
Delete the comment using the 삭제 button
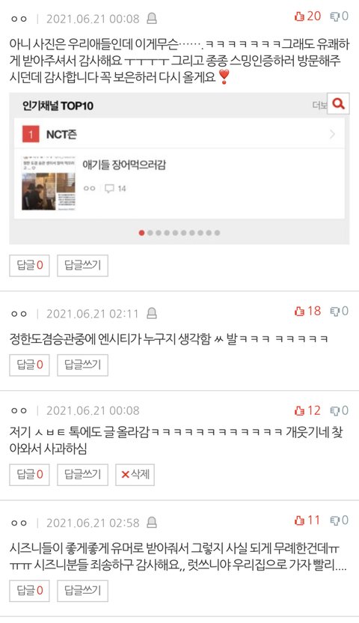(135, 475)
